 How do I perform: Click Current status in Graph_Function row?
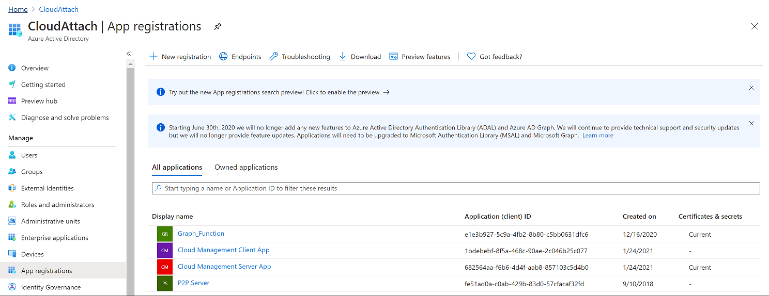[x=700, y=235]
